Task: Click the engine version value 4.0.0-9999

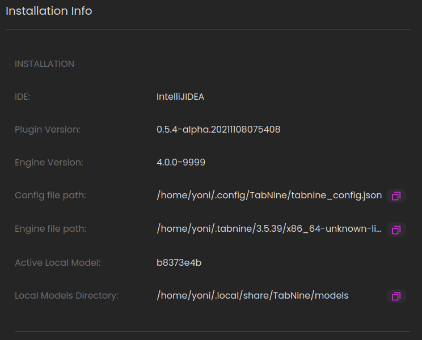Action: pyautogui.click(x=181, y=162)
